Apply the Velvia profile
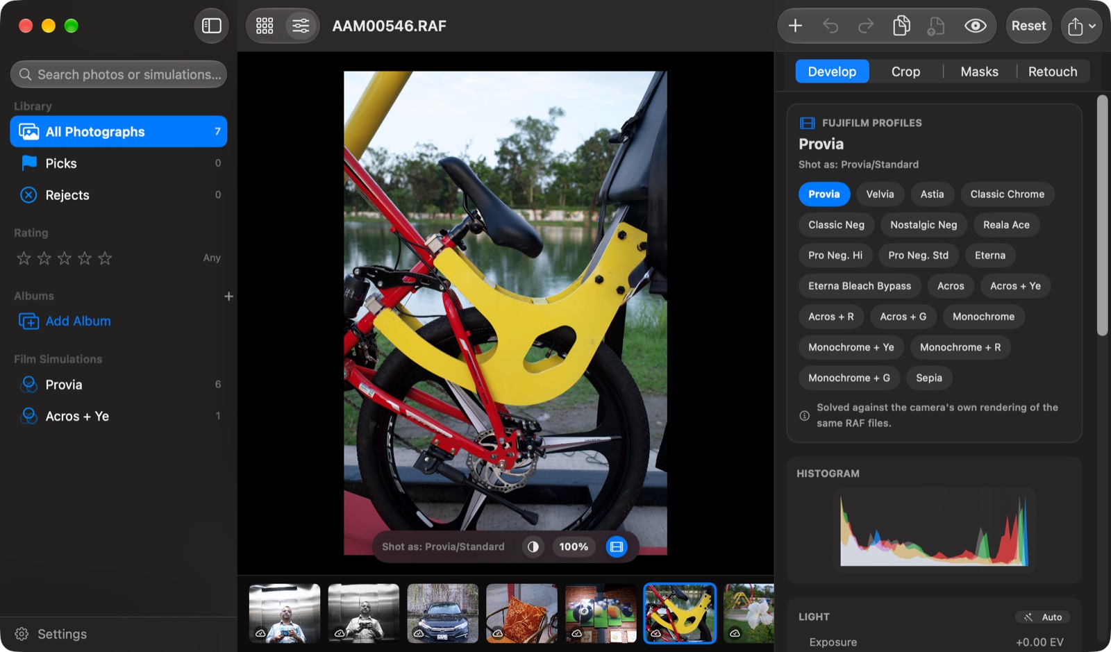The image size is (1111, 652). click(x=880, y=194)
